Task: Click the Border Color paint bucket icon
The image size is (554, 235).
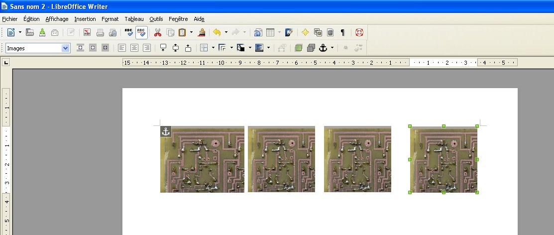Action: tap(240, 48)
